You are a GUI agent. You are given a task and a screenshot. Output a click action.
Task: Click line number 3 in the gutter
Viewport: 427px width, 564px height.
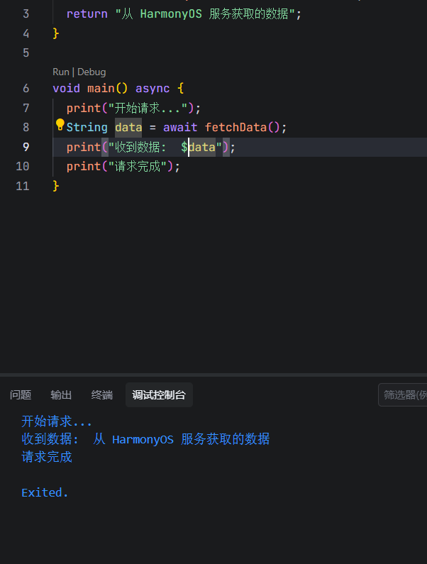(x=26, y=14)
